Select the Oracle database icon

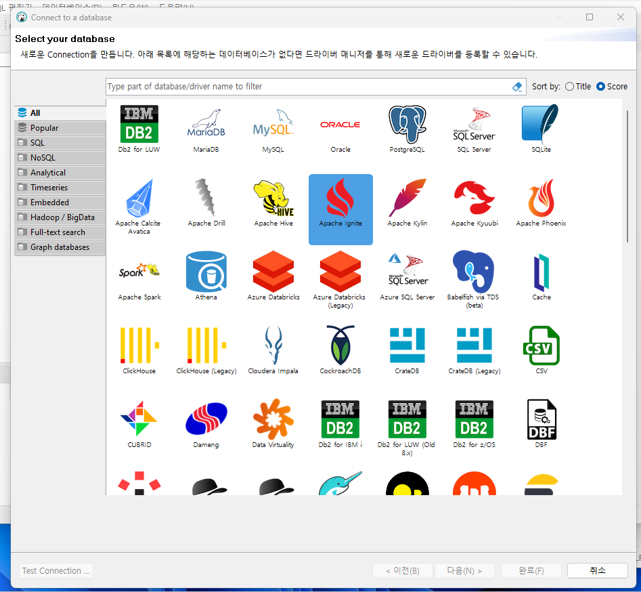pyautogui.click(x=340, y=125)
